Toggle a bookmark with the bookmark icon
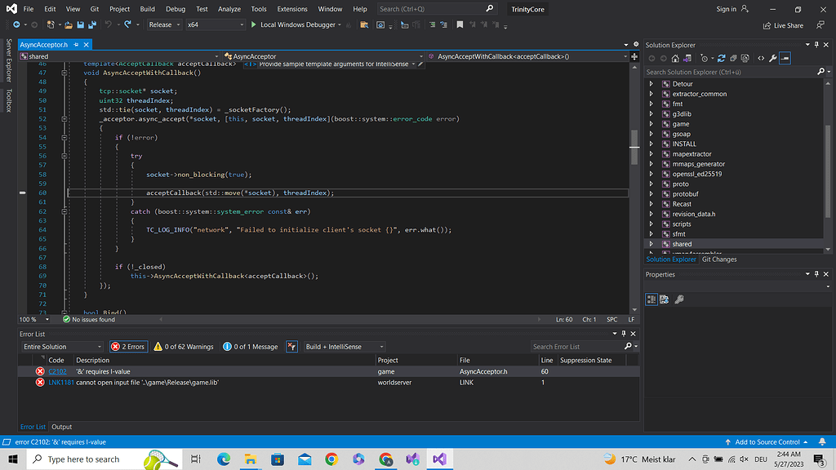The image size is (836, 470). [x=460, y=24]
